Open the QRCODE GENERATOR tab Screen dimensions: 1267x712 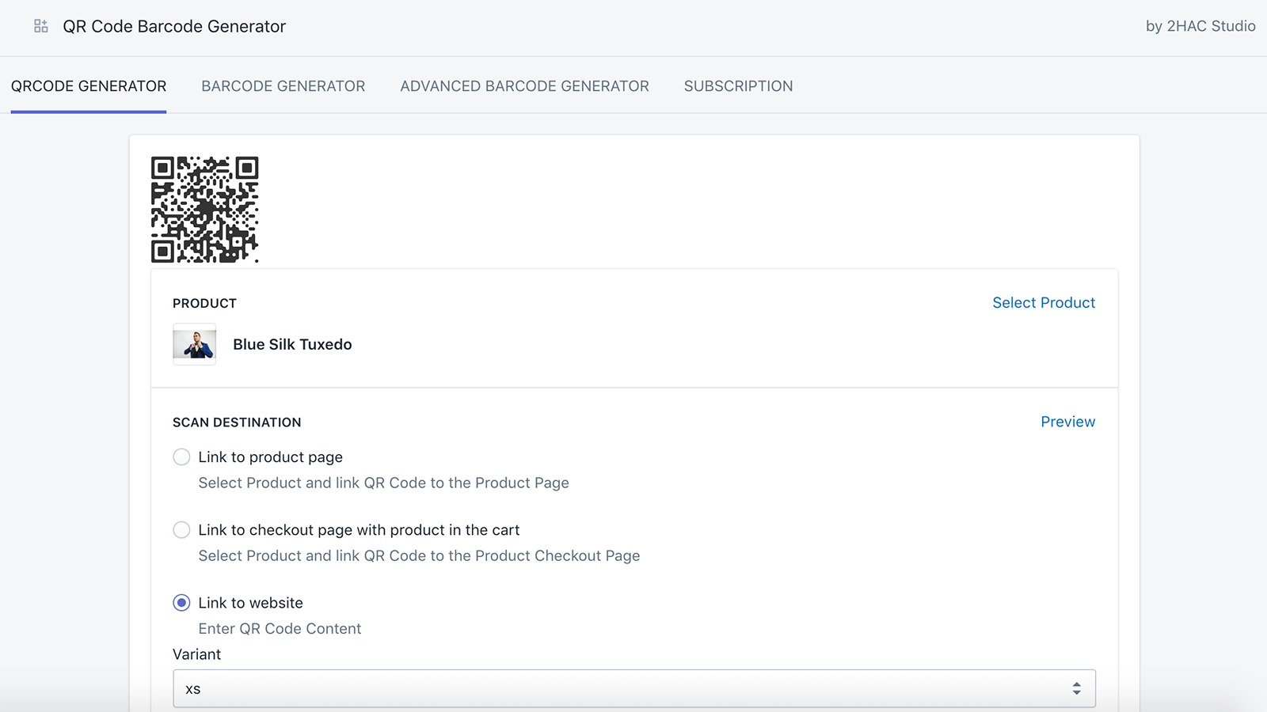coord(89,86)
